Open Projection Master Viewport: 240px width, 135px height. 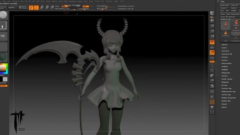tap(3, 7)
